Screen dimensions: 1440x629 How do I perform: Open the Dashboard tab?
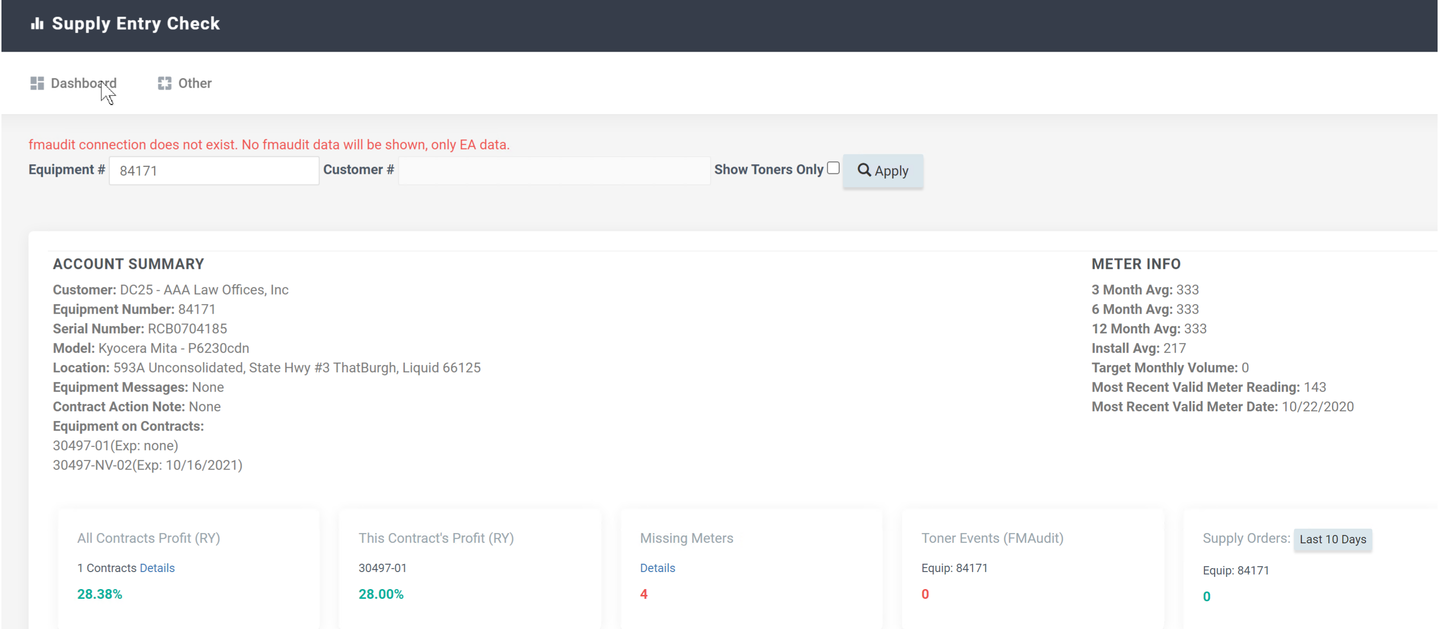[x=83, y=83]
